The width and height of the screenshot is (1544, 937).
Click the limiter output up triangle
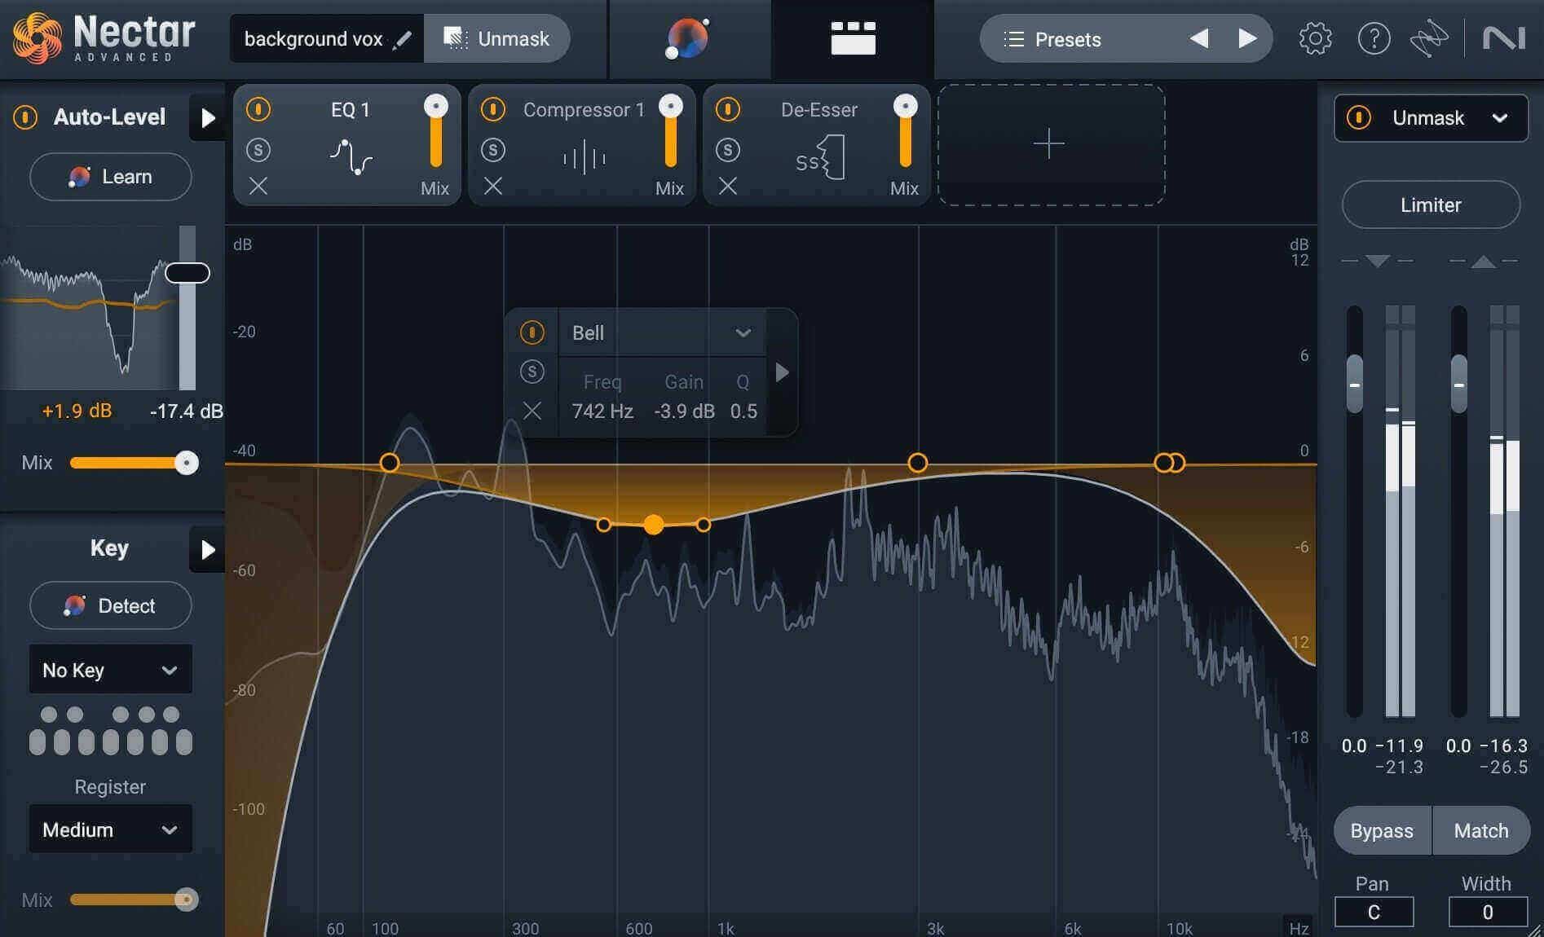pos(1483,261)
